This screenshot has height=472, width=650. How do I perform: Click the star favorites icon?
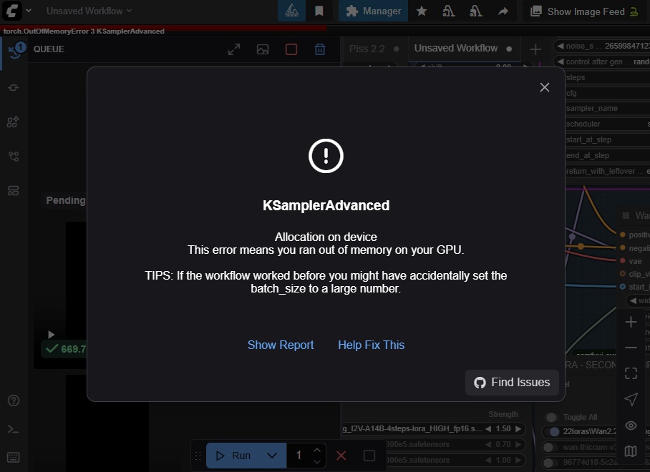coord(422,11)
